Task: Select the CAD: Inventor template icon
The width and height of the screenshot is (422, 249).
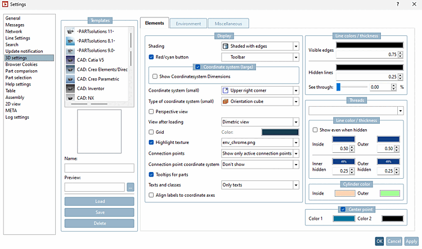Action: (70, 88)
